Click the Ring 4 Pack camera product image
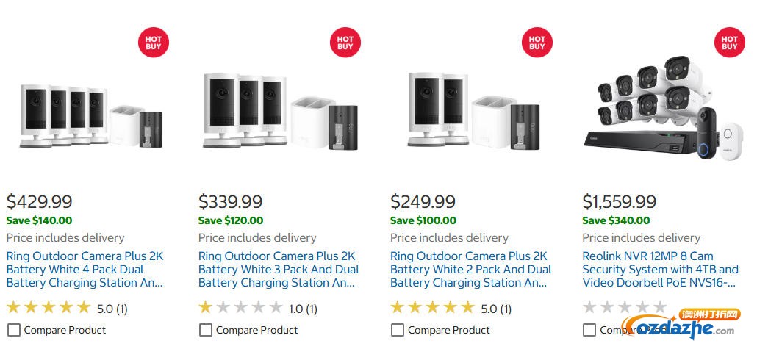 coord(90,116)
